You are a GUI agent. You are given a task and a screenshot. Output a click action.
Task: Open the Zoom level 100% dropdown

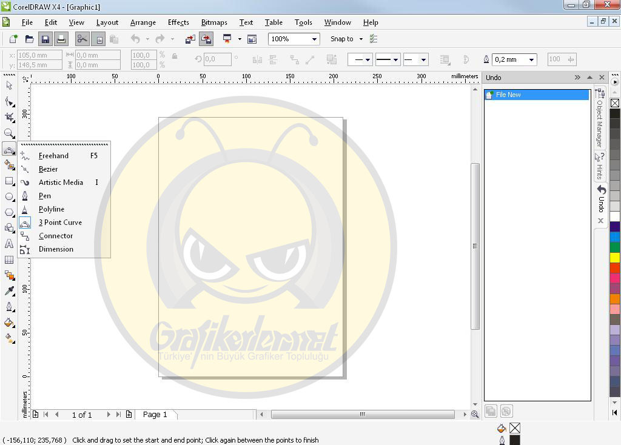point(314,39)
